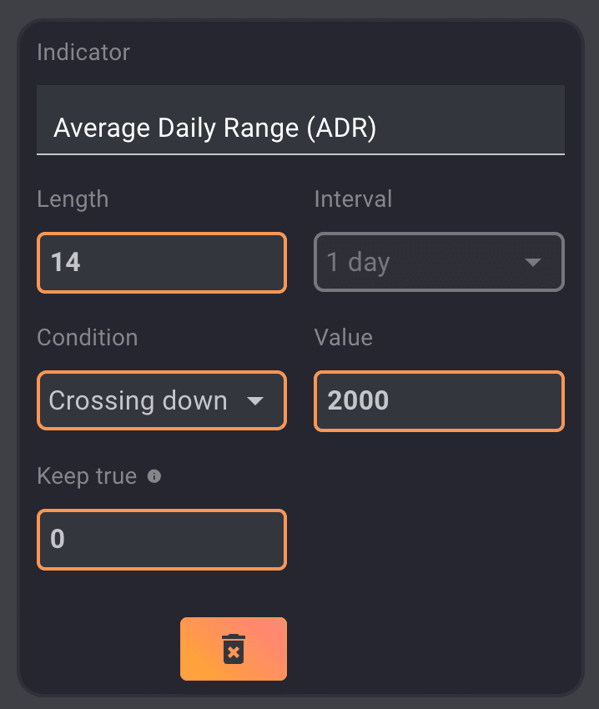Expand the Interval dropdown arrow
This screenshot has height=709, width=599.
[x=532, y=263]
